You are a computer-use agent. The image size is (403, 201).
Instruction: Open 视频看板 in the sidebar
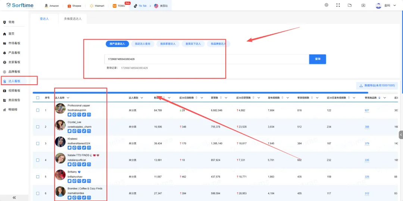point(14,91)
